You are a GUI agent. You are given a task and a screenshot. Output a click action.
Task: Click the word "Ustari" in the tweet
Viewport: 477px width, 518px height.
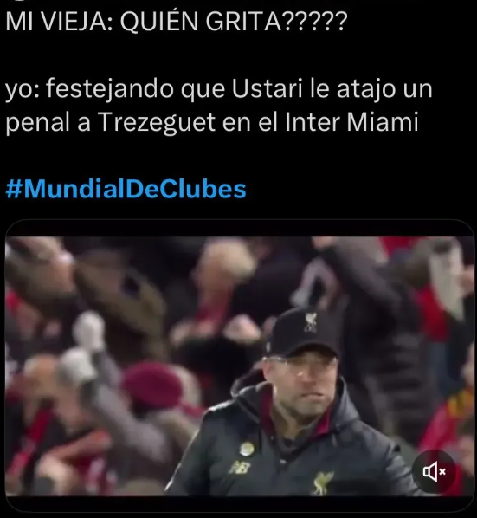(267, 88)
